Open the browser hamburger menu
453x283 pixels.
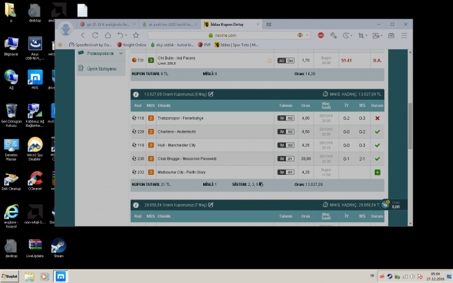404,35
